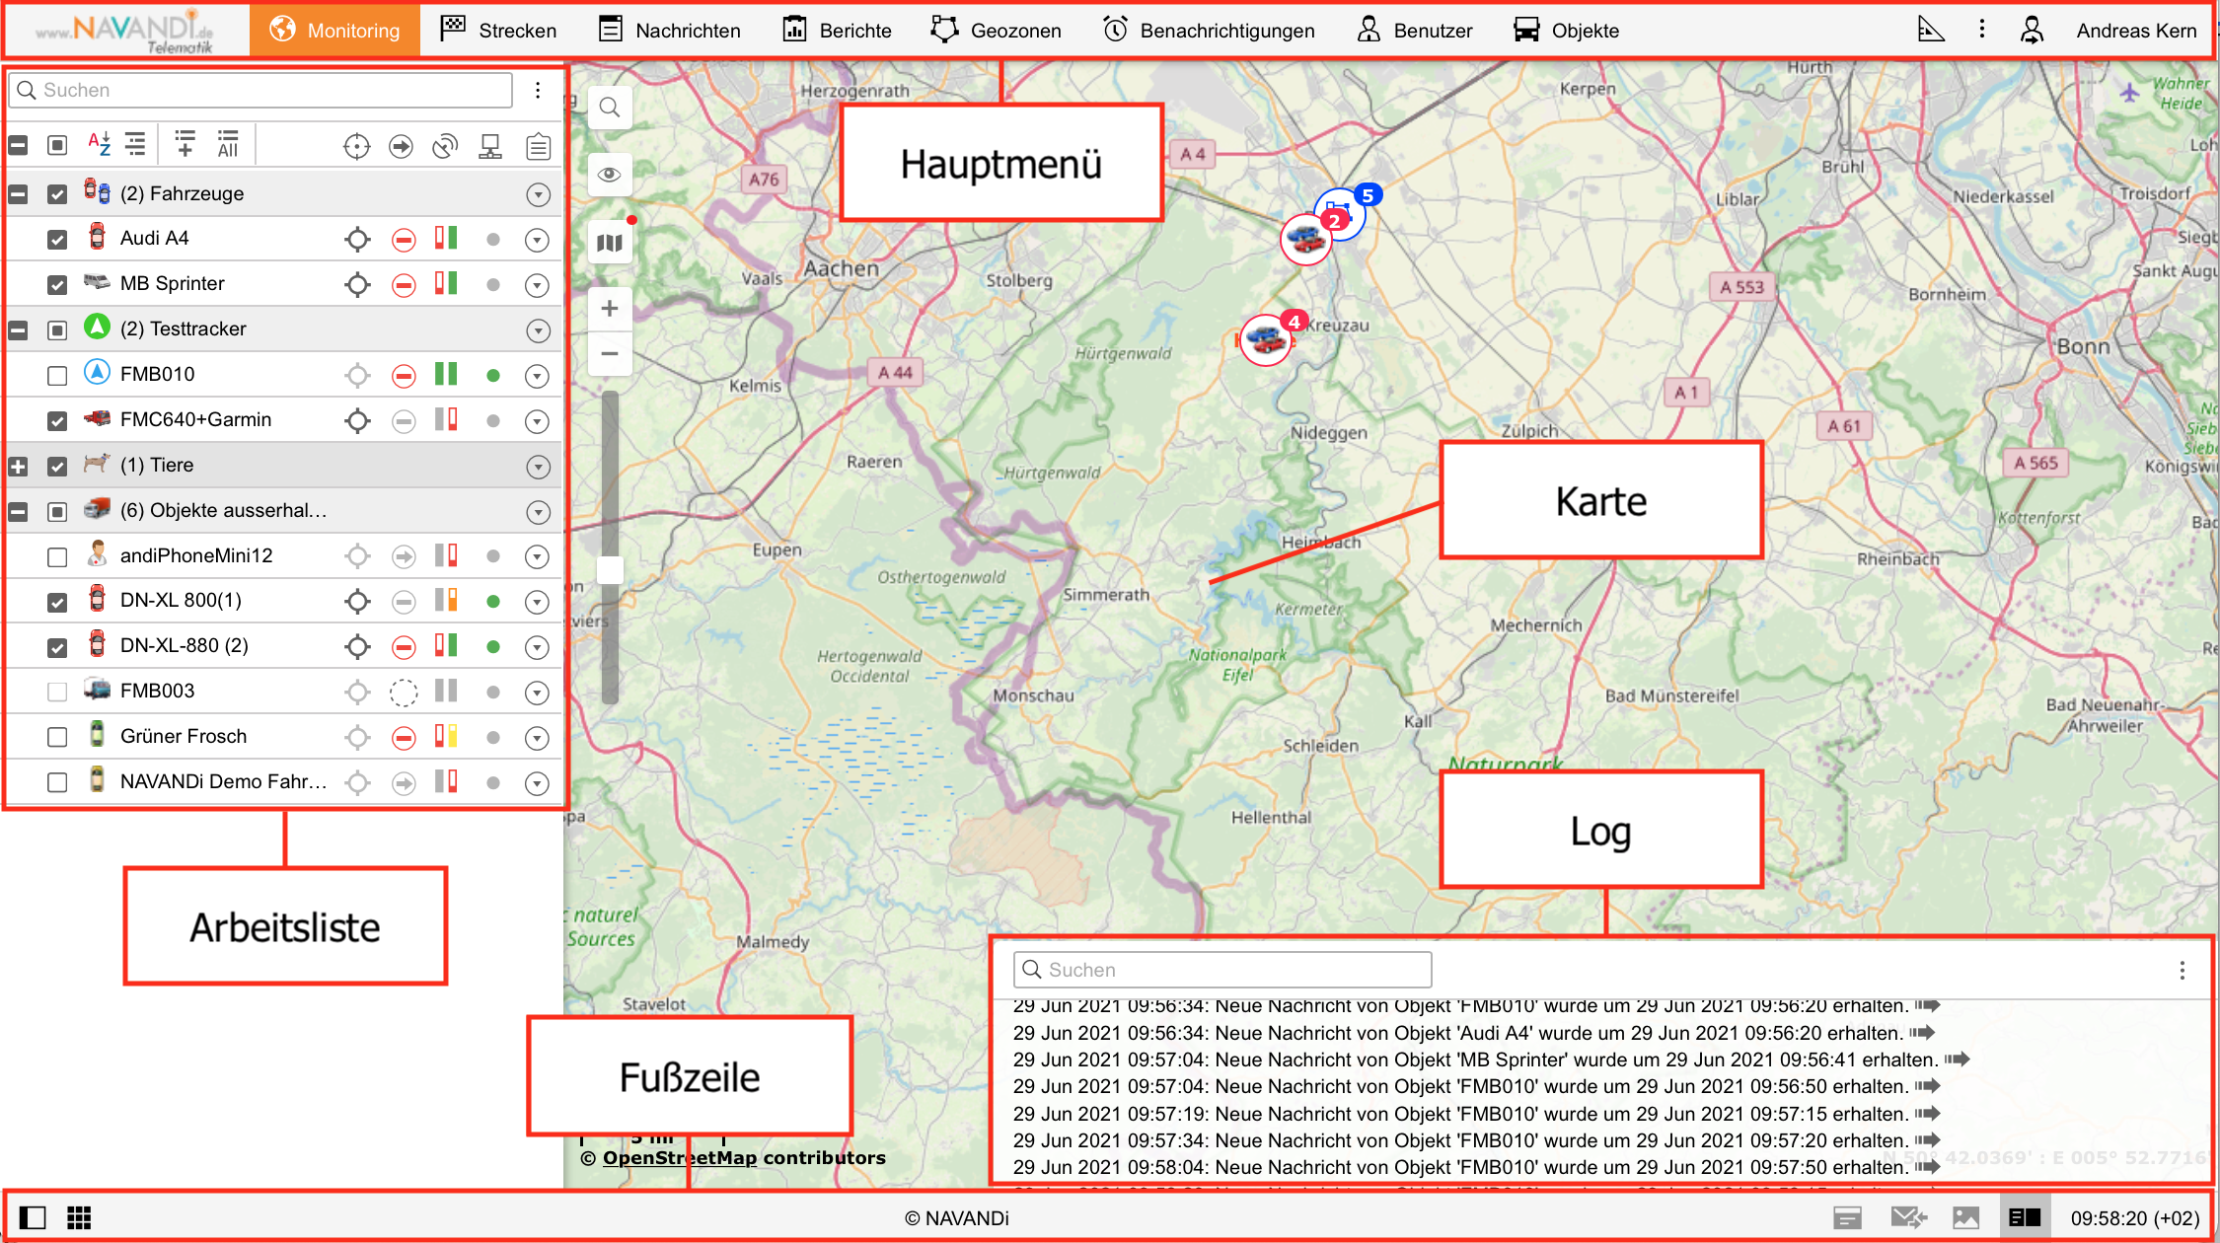Open the map layers selector icon
This screenshot has height=1243, width=2220.
tap(610, 242)
